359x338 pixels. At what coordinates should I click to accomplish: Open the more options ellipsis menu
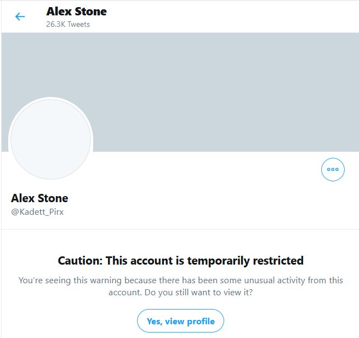(x=333, y=169)
